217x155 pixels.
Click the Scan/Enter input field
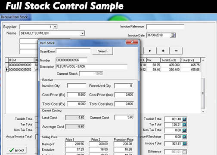[73, 51]
